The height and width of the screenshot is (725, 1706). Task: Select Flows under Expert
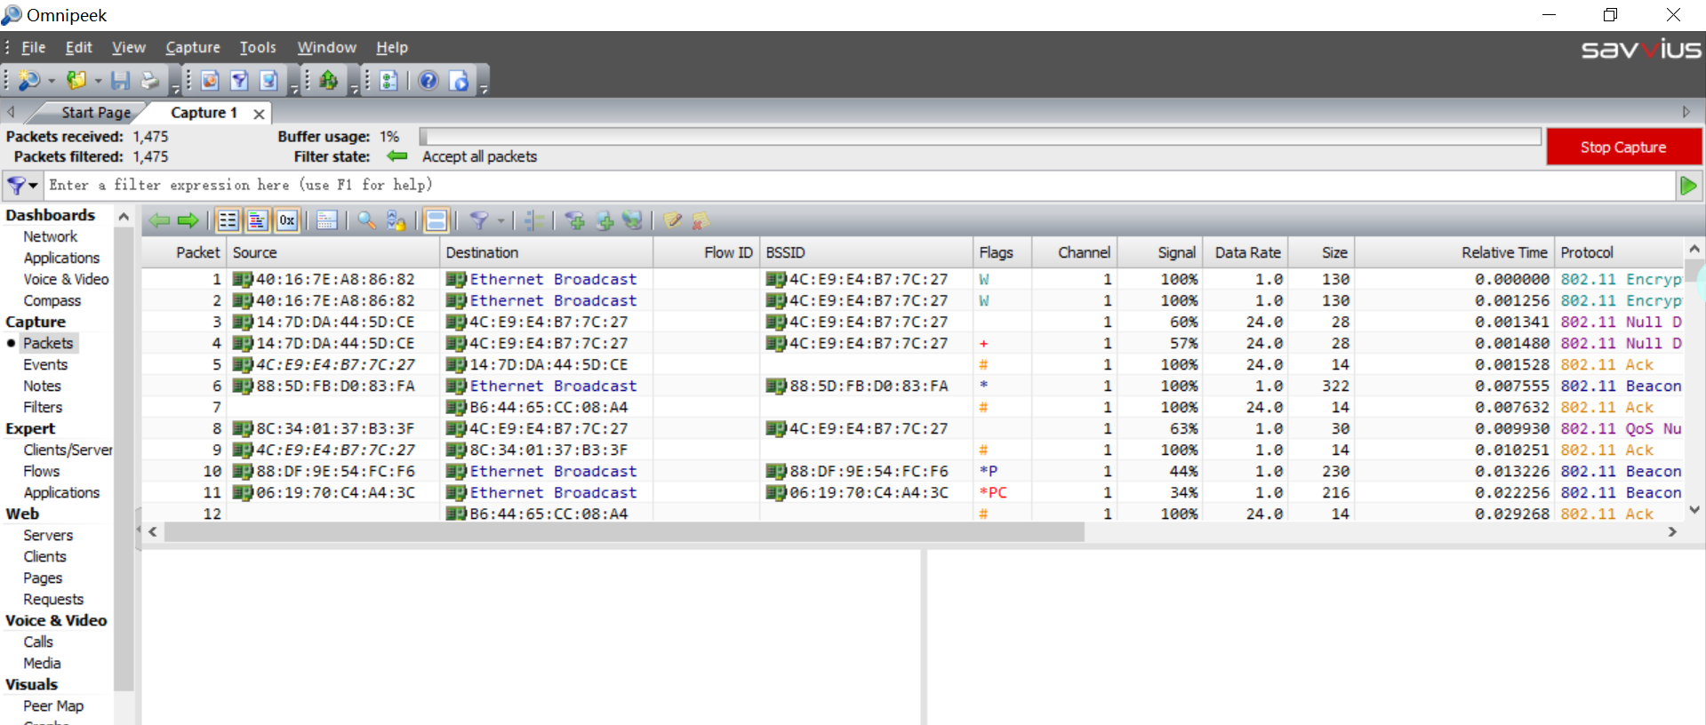click(41, 471)
